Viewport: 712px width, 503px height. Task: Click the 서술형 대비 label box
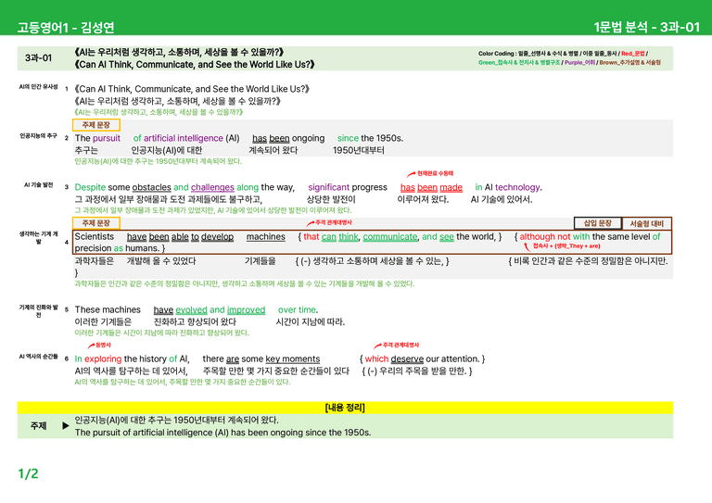646,223
